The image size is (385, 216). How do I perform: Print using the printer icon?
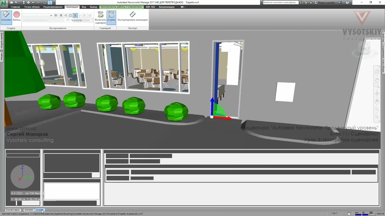point(28,2)
